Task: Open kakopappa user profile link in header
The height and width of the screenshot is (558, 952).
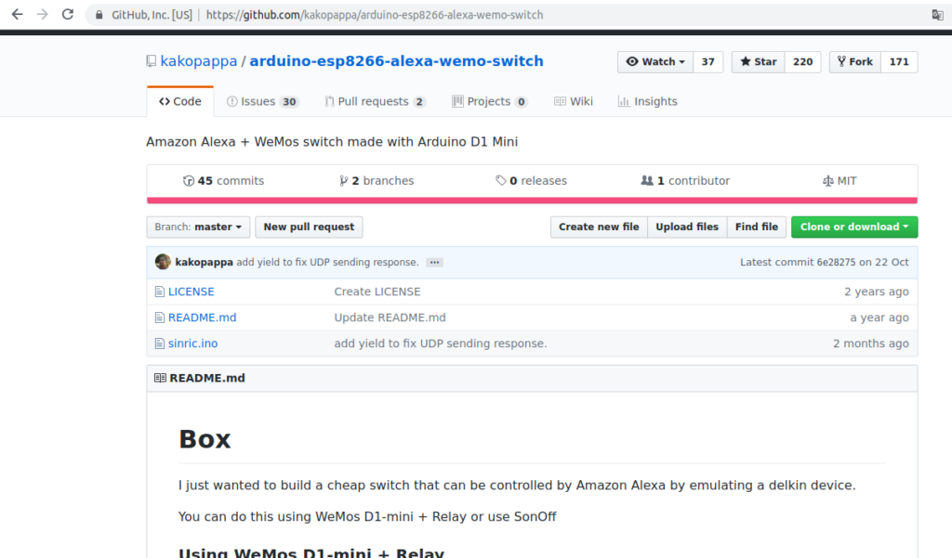Action: (199, 61)
